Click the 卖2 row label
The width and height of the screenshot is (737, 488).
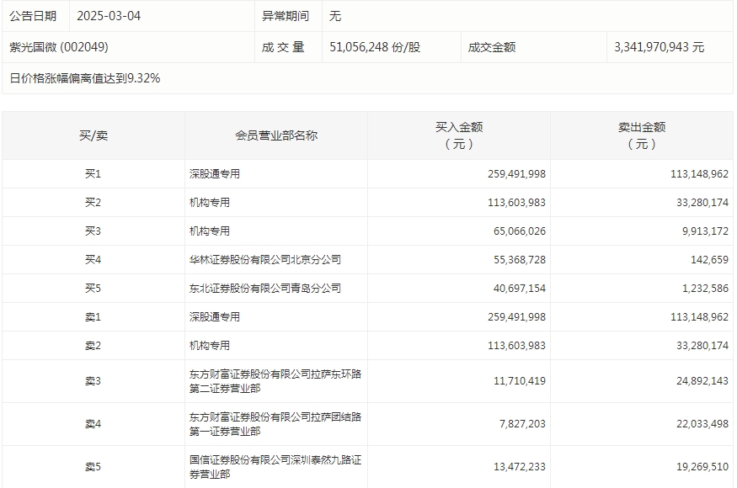coord(93,346)
